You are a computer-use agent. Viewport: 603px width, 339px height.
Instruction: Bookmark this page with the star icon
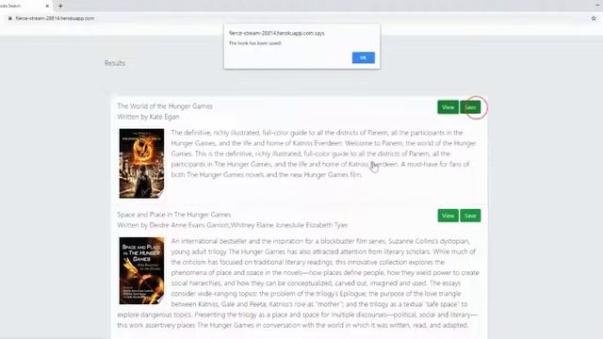click(594, 18)
